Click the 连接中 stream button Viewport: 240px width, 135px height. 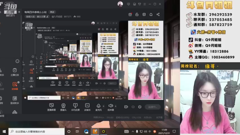153,107
